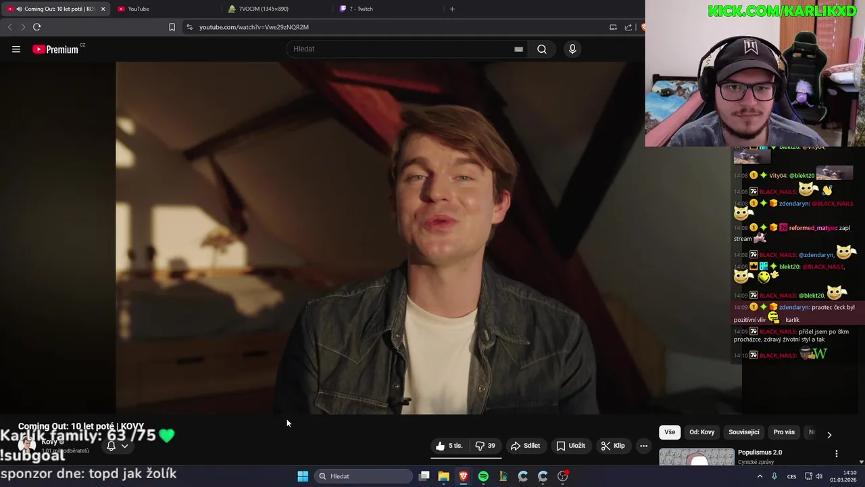Go forward with the browser forward arrow
This screenshot has height=487, width=865.
[23, 27]
